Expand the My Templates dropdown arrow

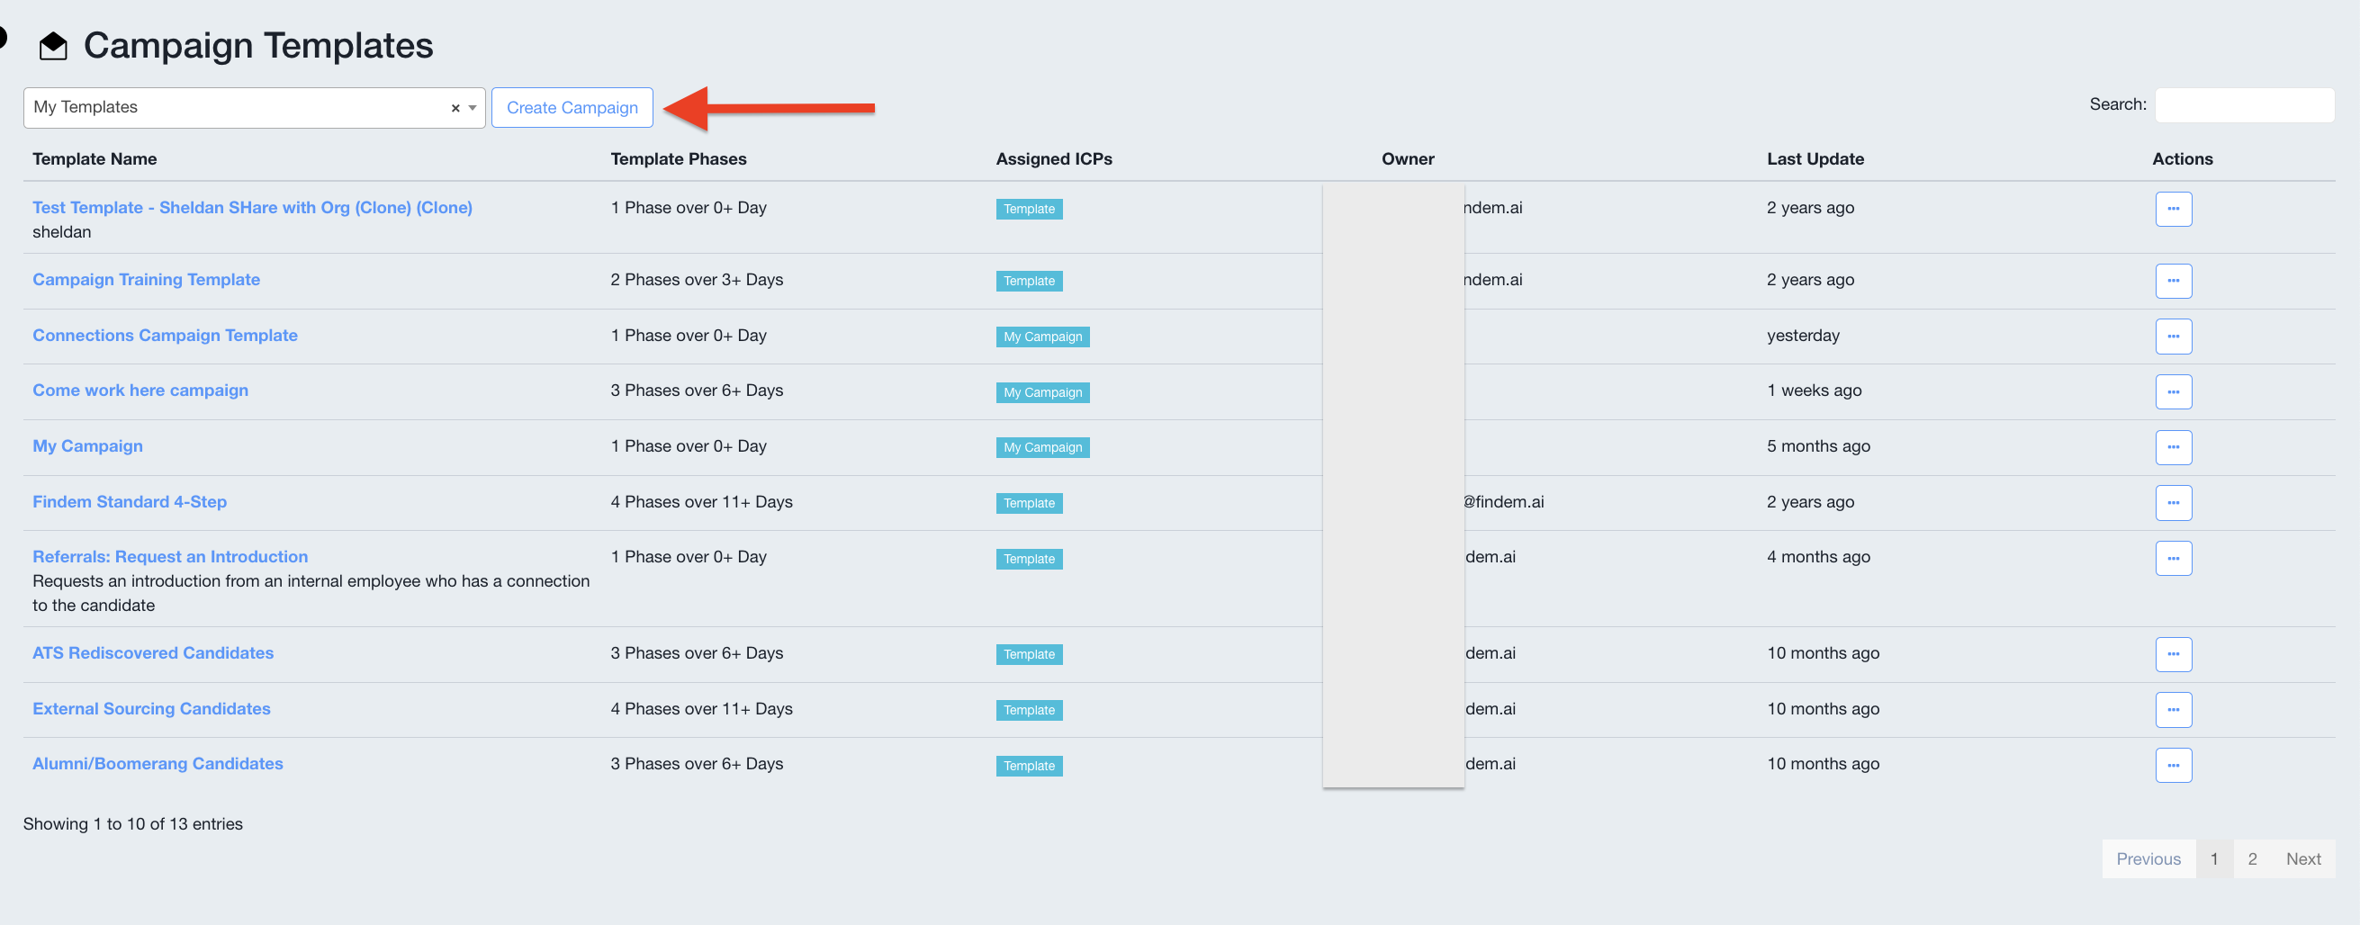pyautogui.click(x=473, y=108)
